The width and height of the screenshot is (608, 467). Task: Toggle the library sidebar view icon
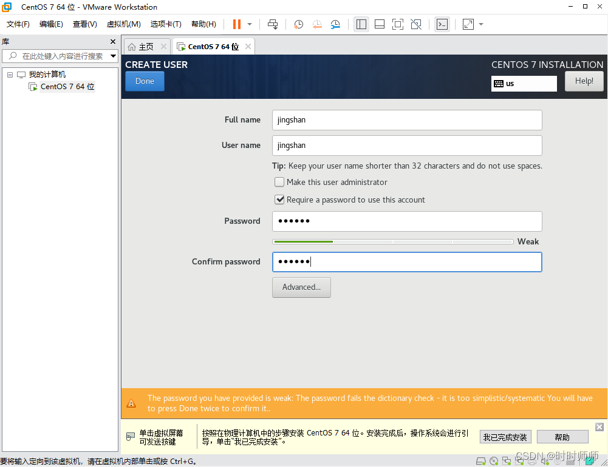point(361,24)
